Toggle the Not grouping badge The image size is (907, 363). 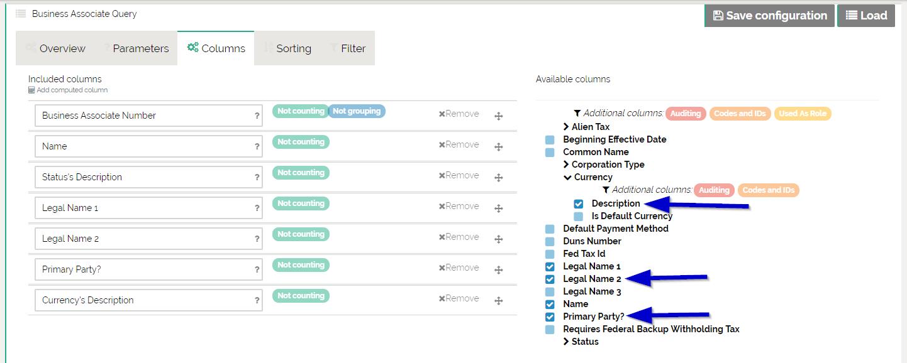click(357, 111)
